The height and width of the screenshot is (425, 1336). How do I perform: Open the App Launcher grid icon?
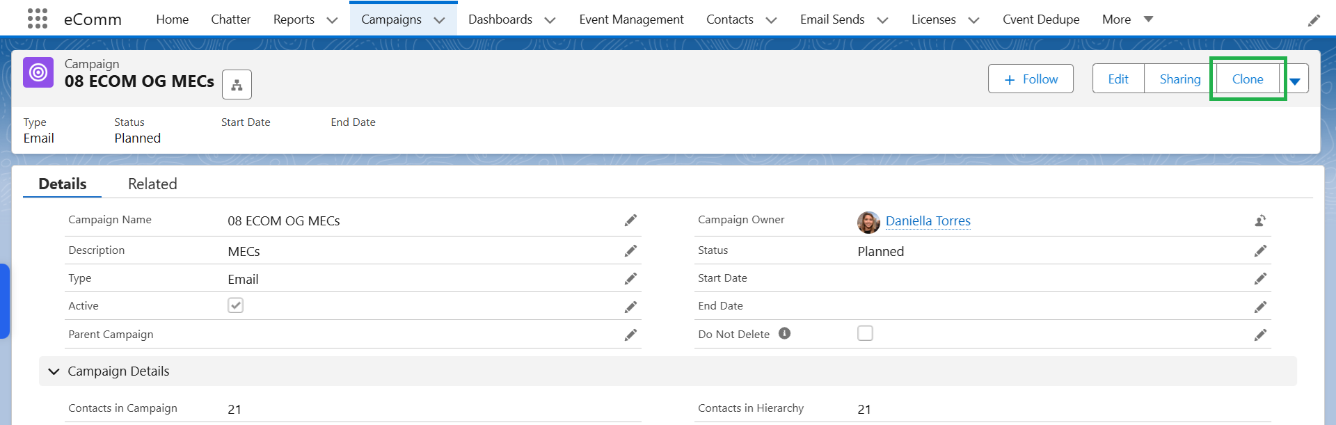(38, 19)
